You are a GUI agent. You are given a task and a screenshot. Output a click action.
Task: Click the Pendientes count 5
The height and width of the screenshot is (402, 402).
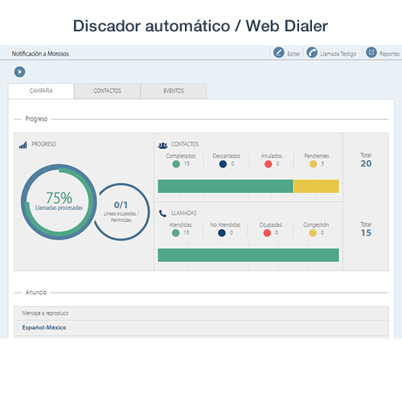(322, 164)
